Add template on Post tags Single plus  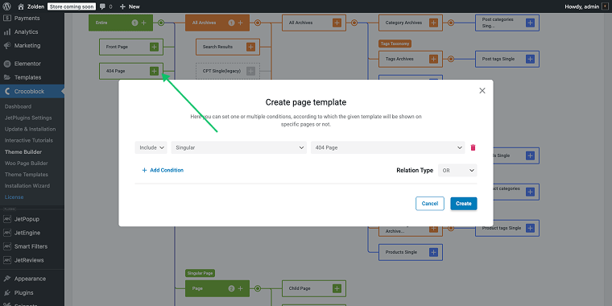(x=530, y=59)
